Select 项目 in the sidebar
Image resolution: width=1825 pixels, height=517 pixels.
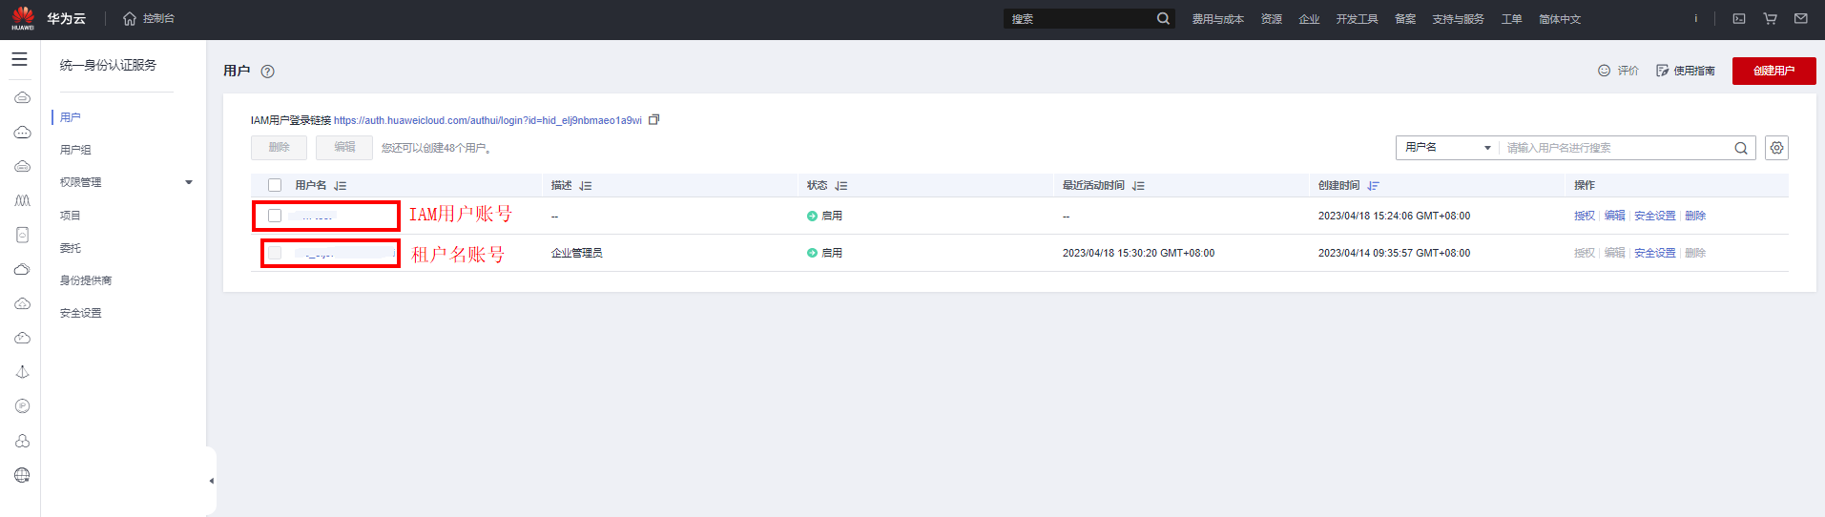pyautogui.click(x=70, y=216)
